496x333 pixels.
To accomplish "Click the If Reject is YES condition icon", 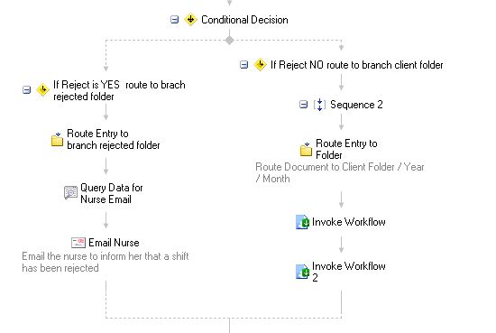I will pyautogui.click(x=42, y=90).
